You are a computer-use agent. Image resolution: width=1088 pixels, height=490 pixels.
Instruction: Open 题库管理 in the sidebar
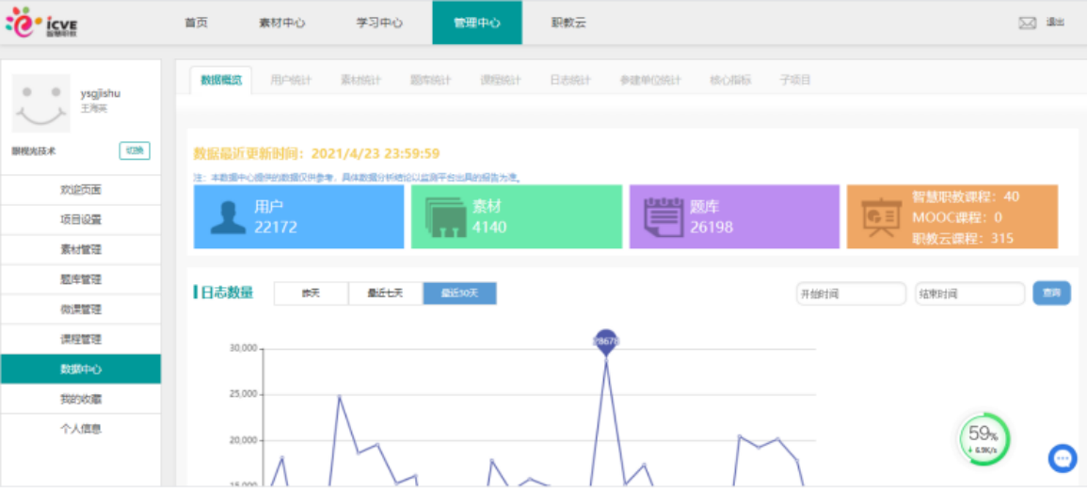pos(81,279)
